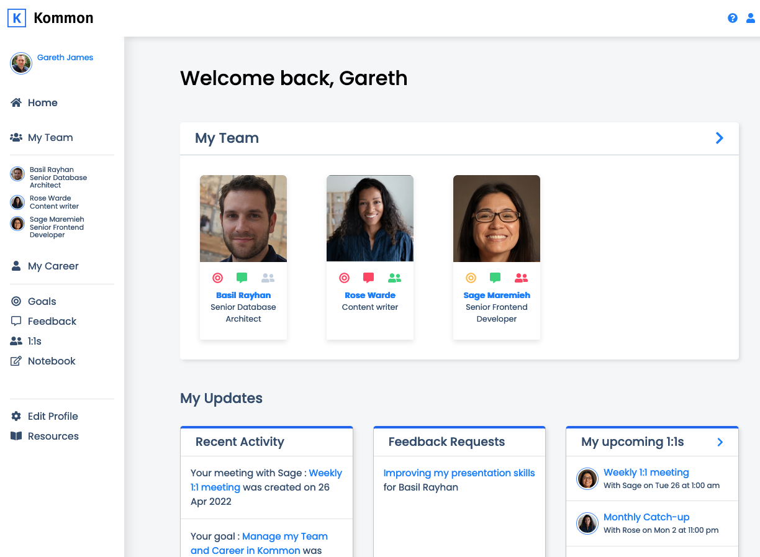
Task: Select Basil Rayhan avatar in sidebar list
Action: coord(17,174)
